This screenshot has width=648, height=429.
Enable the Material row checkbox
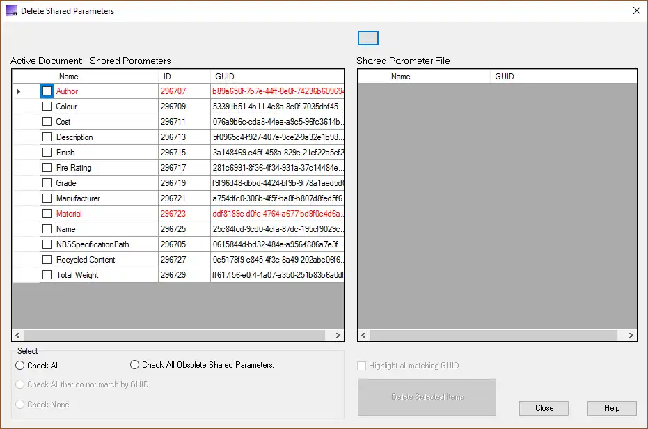(47, 214)
